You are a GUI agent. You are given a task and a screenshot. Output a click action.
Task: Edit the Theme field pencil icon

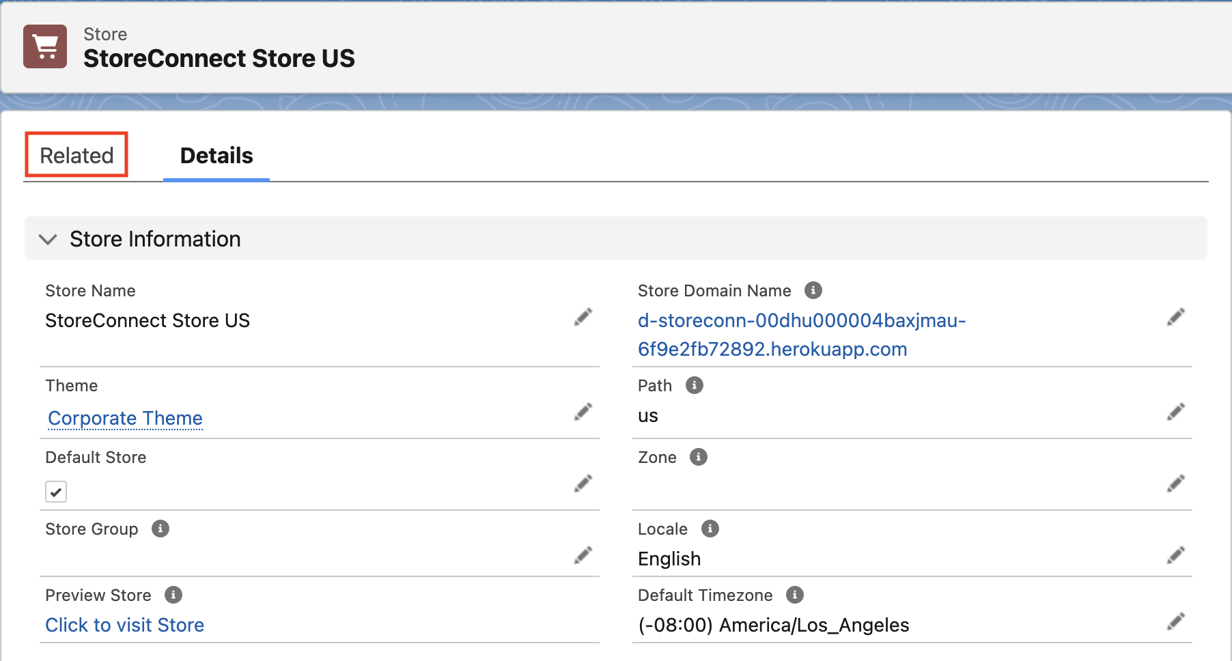583,412
